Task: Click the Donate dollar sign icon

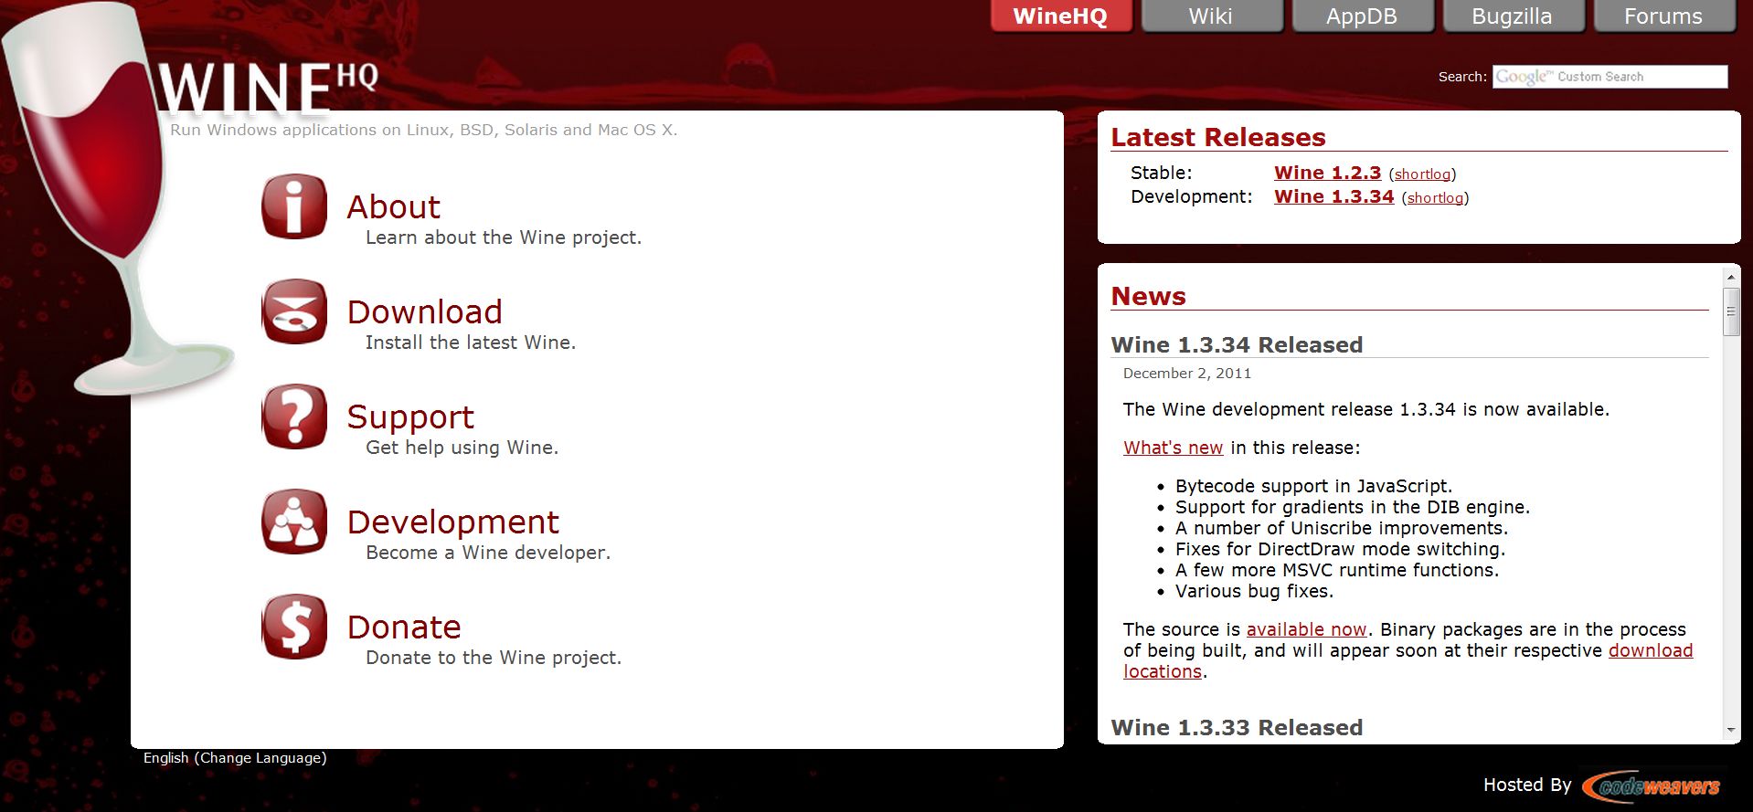Action: point(294,627)
